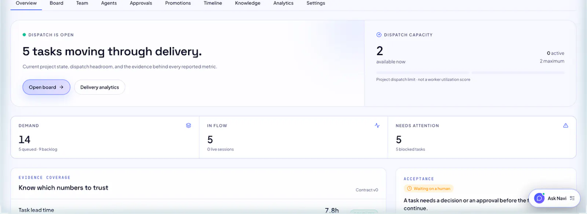
Task: Click the '0 live sessions' text
Action: [220, 149]
